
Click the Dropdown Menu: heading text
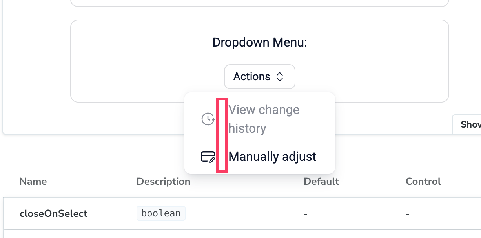pos(260,42)
